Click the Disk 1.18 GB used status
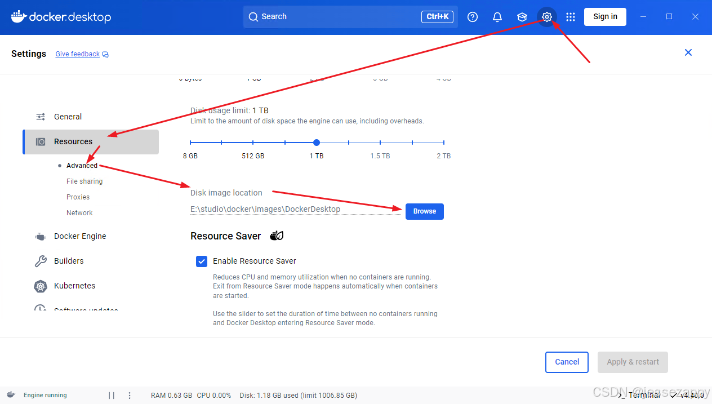 pyautogui.click(x=299, y=396)
